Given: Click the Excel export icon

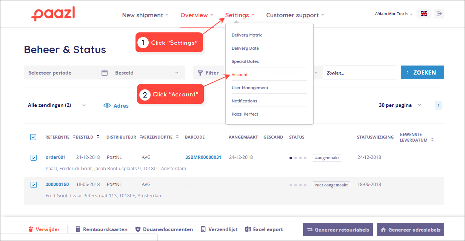Looking at the screenshot, I should pyautogui.click(x=248, y=229).
